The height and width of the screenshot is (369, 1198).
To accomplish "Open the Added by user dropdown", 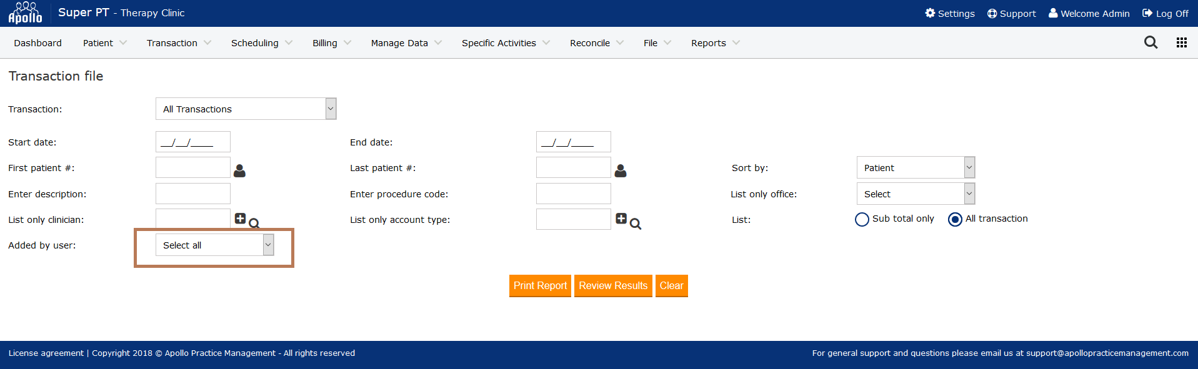I will click(x=214, y=245).
